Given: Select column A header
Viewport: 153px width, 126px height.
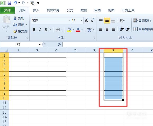Looking at the screenshot, I should tap(18, 51).
